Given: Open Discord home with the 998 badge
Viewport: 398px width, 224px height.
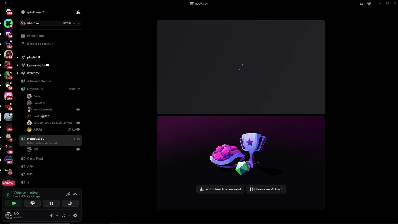Looking at the screenshot, I should point(8,11).
